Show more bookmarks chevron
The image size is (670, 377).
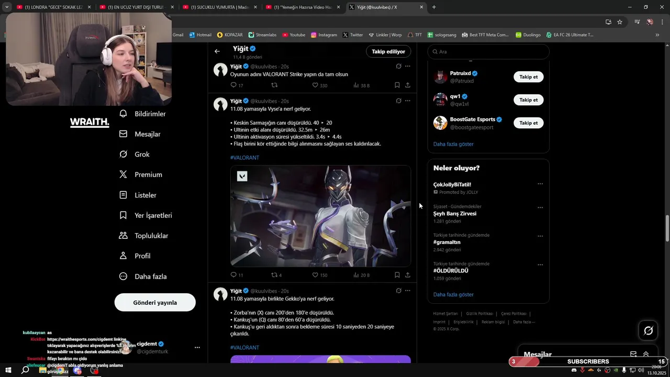[657, 35]
